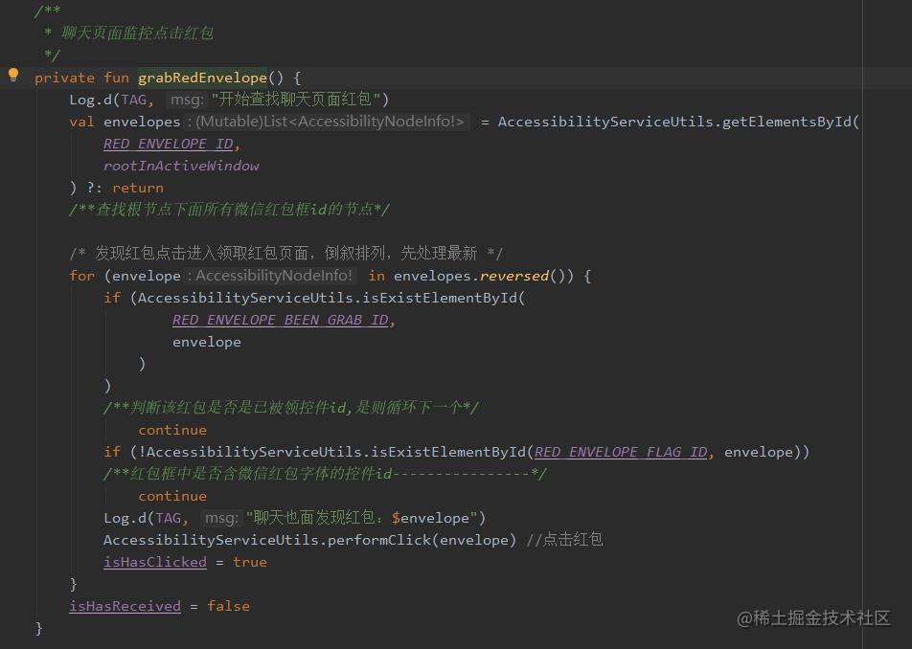Image resolution: width=912 pixels, height=649 pixels.
Task: Click the 'return' keyword after elvis operator
Action: point(138,189)
